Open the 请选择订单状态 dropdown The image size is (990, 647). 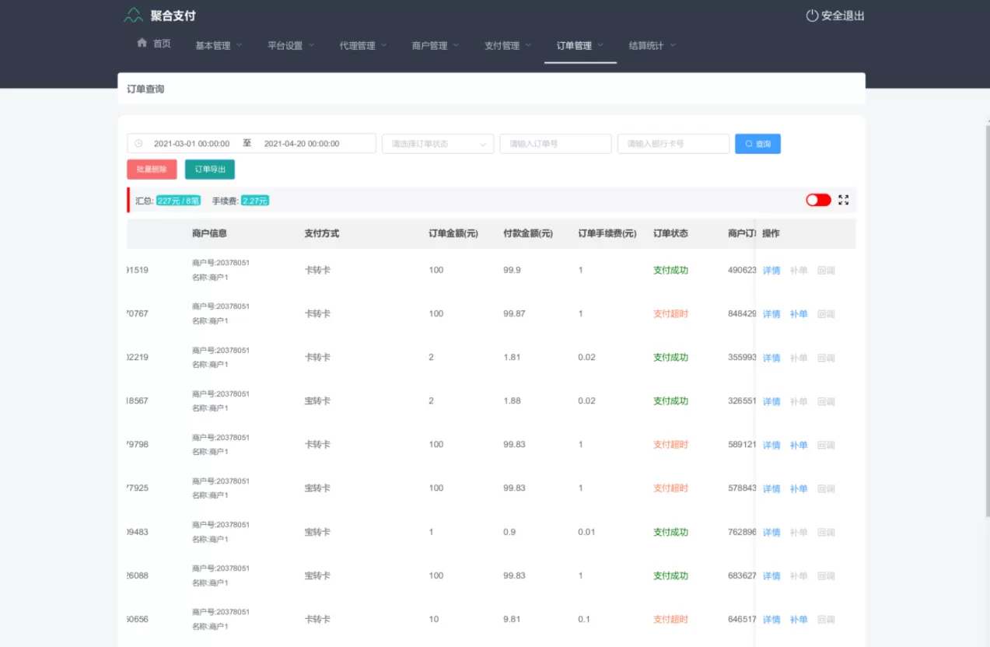(x=437, y=143)
